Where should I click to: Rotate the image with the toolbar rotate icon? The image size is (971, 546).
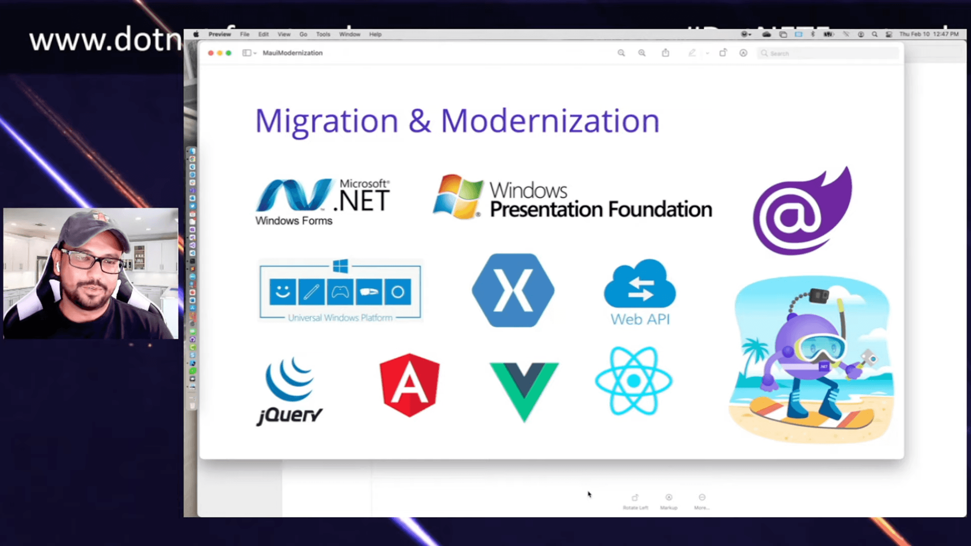[723, 53]
